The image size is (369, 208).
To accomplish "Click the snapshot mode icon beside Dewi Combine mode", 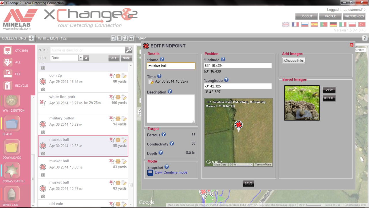I will coord(150,173).
